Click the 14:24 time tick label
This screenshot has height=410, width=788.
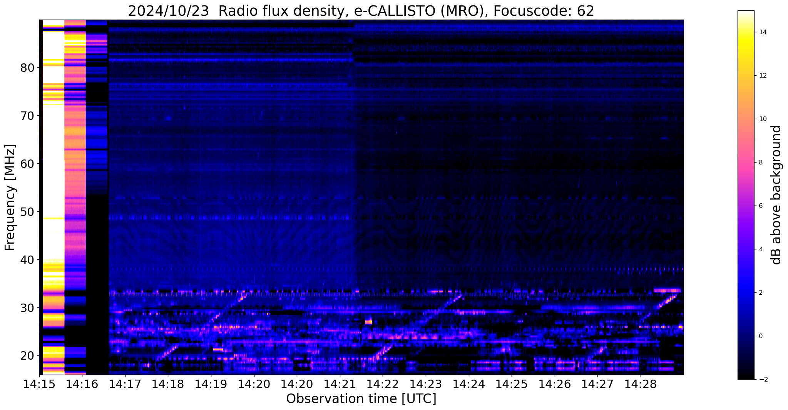click(469, 385)
